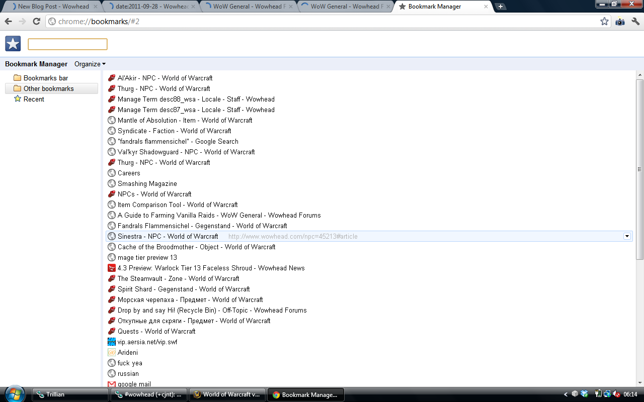Image resolution: width=644 pixels, height=402 pixels.
Task: Click the 06:14 system clock
Action: click(630, 394)
